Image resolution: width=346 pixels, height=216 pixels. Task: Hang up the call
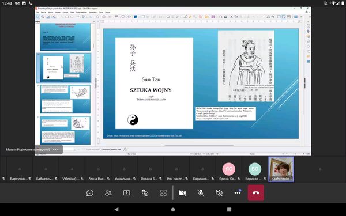coord(255,193)
